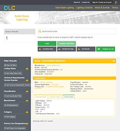Click the Compare Selections button
The image size is (120, 131).
67,43
